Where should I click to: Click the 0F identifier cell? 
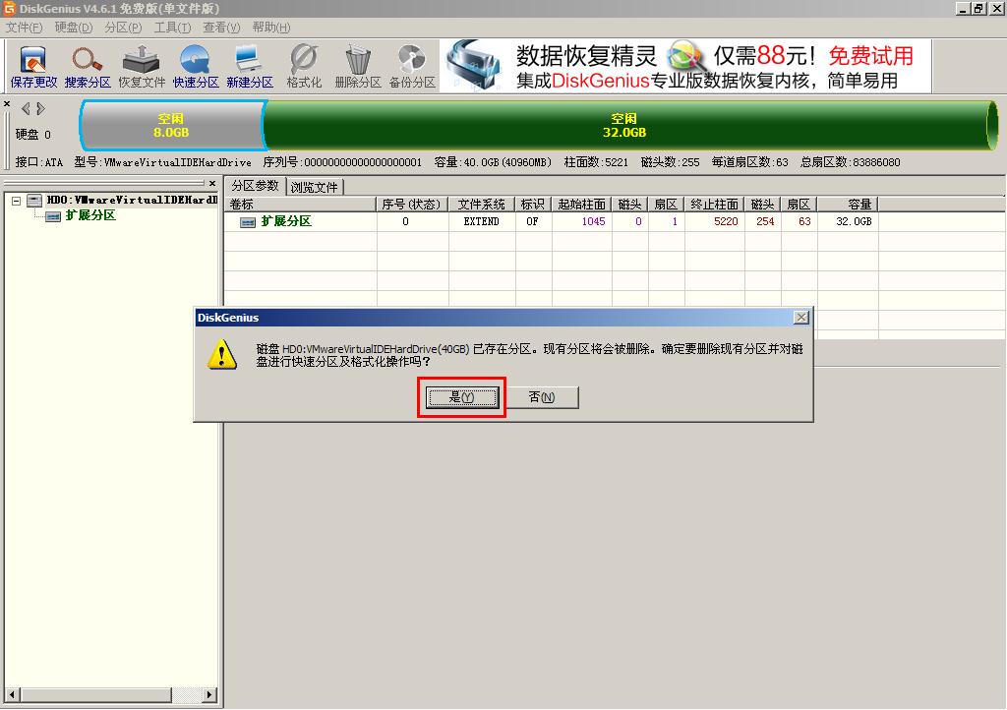click(x=533, y=221)
